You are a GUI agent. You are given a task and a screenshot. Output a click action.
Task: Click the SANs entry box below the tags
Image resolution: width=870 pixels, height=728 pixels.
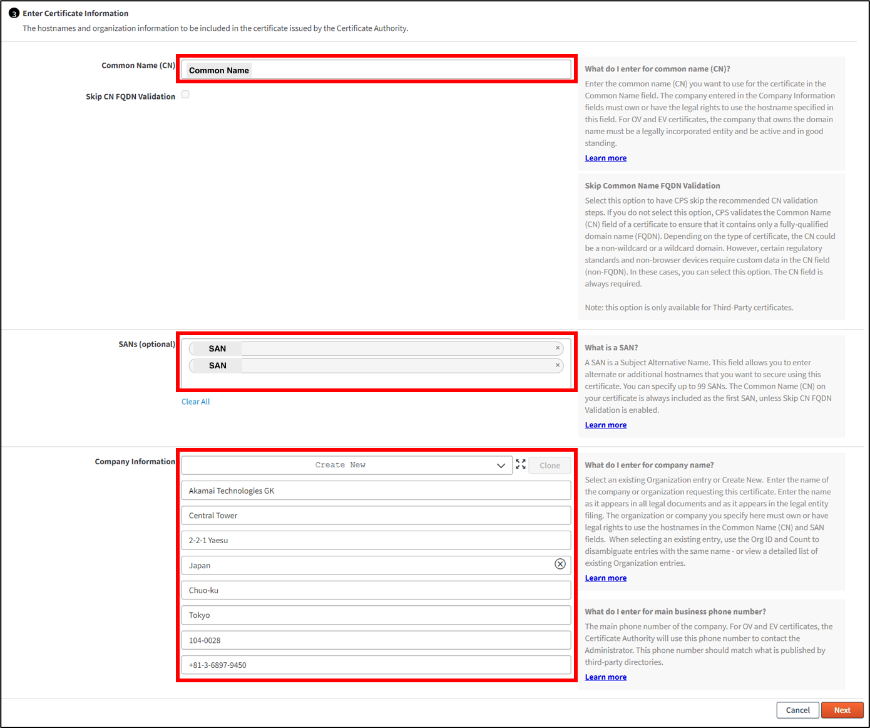pyautogui.click(x=376, y=381)
